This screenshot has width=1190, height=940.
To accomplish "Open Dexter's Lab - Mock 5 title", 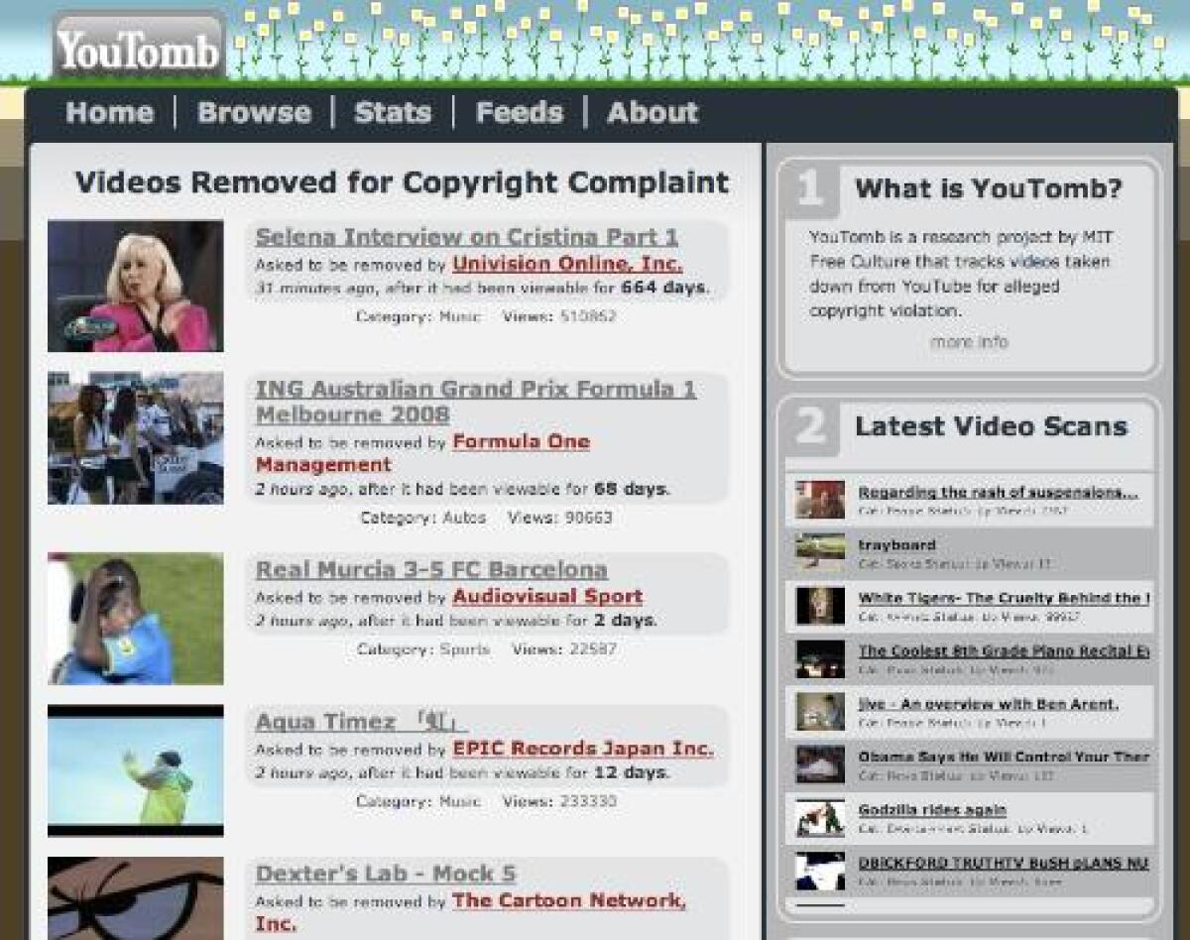I will point(386,874).
